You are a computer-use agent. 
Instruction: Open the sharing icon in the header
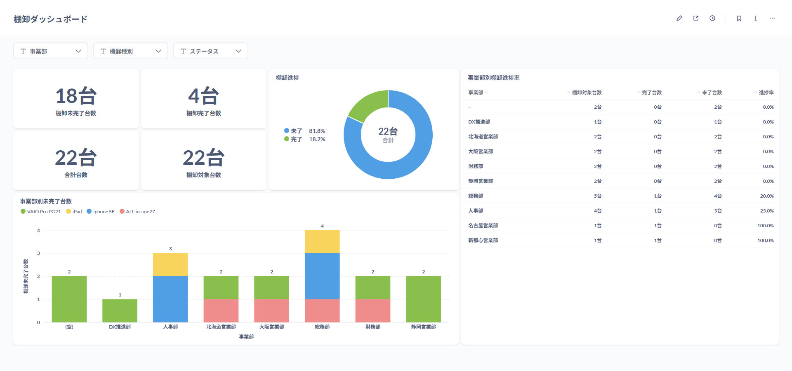coord(696,18)
